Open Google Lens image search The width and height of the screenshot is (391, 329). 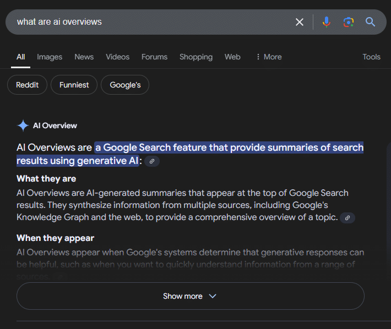(348, 22)
